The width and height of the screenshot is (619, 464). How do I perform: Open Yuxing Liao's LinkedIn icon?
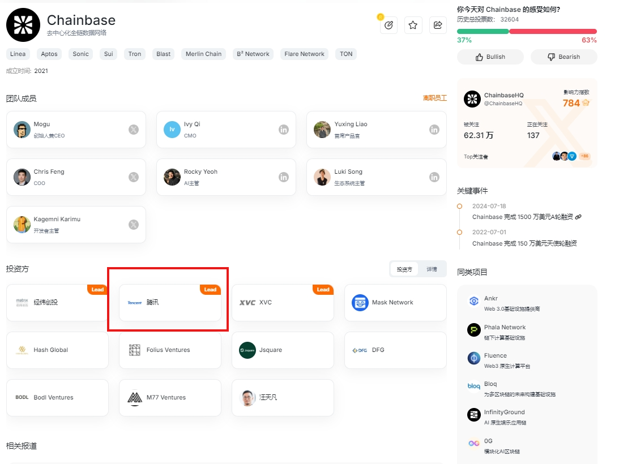point(434,130)
